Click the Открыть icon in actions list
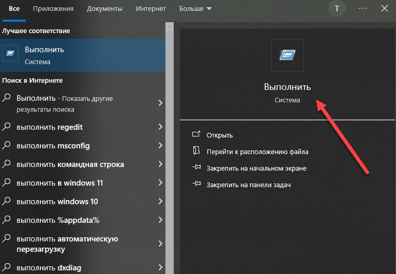This screenshot has height=274, width=396. pos(196,135)
